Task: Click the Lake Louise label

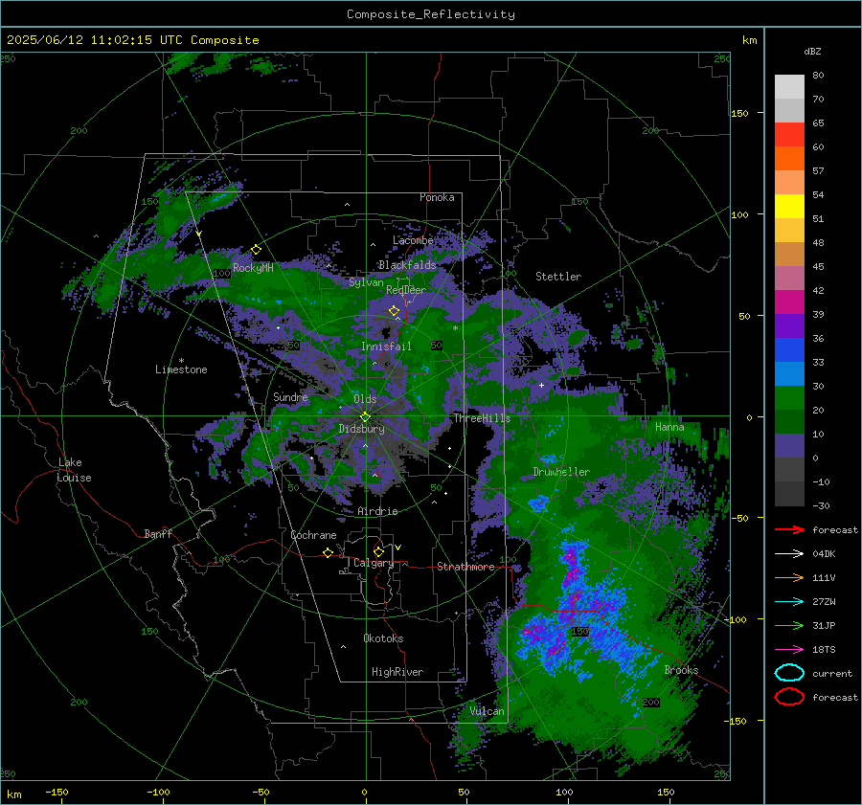Action: click(x=74, y=470)
